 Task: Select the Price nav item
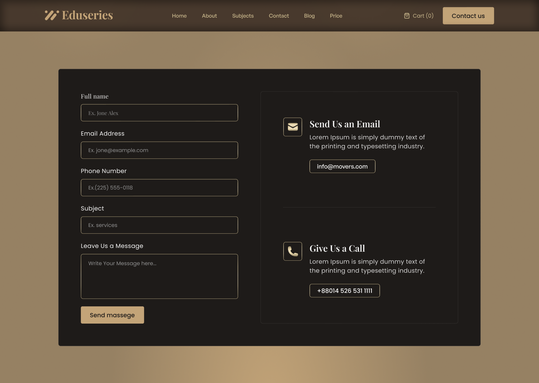[x=336, y=16]
